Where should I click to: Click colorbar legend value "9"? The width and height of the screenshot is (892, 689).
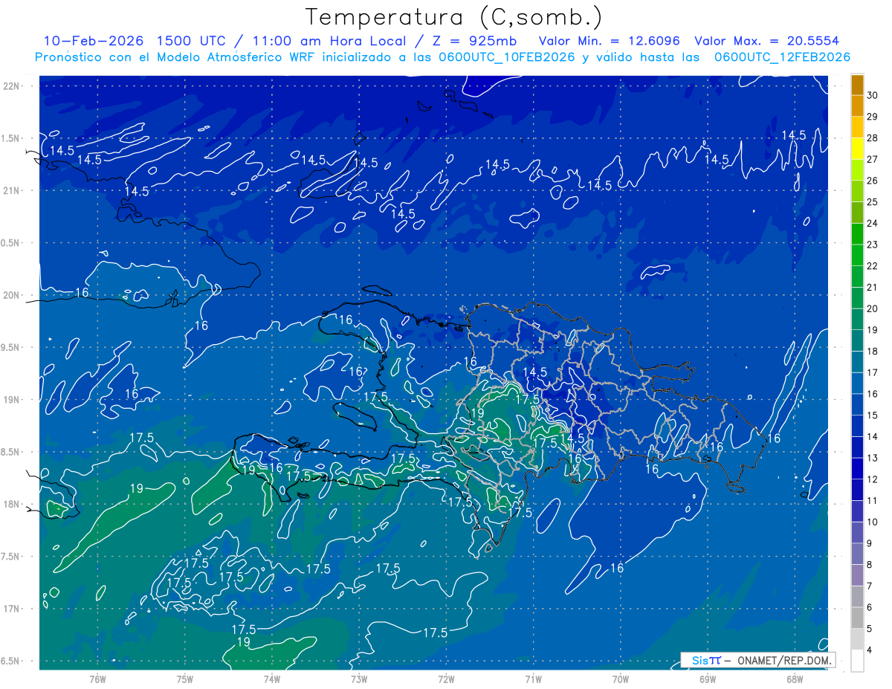click(x=869, y=543)
